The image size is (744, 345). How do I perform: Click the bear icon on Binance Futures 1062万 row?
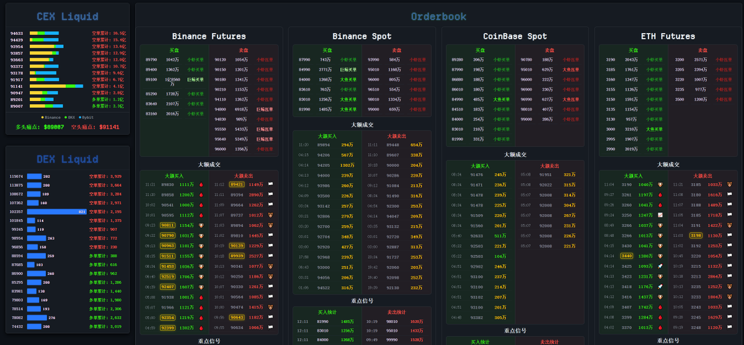coord(270,225)
